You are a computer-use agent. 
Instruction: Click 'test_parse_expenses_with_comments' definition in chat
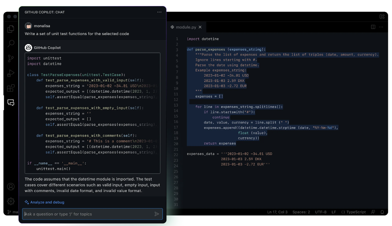[x=86, y=135]
